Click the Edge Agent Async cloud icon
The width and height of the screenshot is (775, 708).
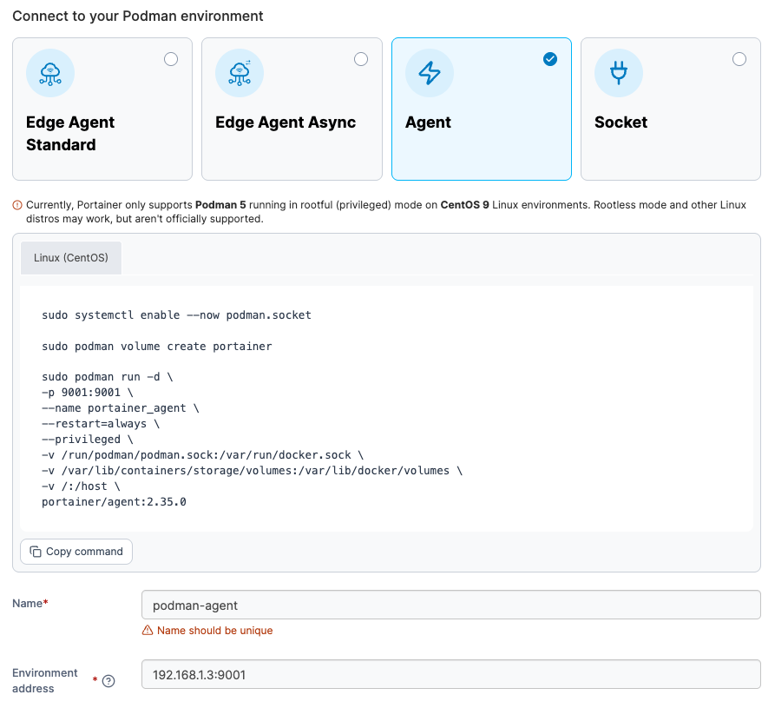tap(240, 73)
